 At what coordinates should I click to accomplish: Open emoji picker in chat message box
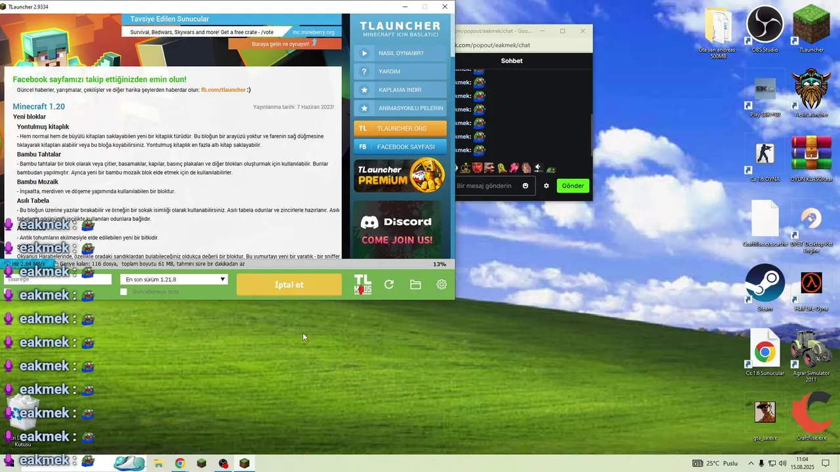(525, 186)
